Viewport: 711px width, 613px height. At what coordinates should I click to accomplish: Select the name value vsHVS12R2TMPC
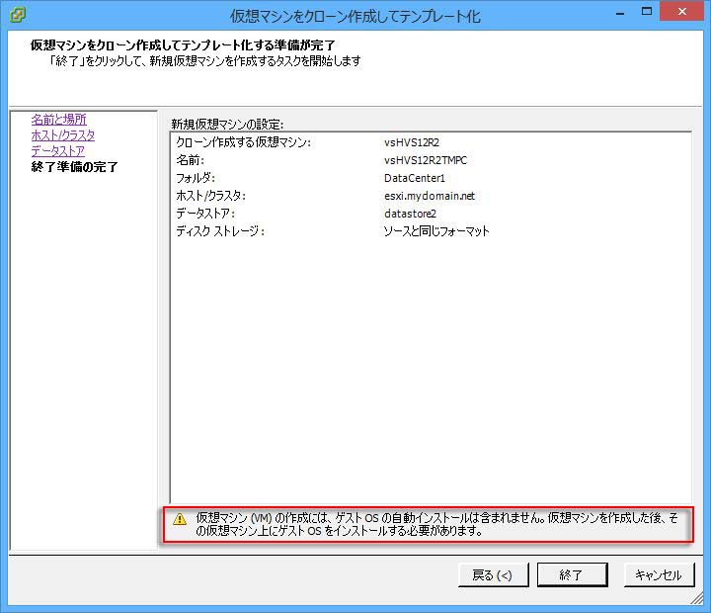(x=426, y=160)
